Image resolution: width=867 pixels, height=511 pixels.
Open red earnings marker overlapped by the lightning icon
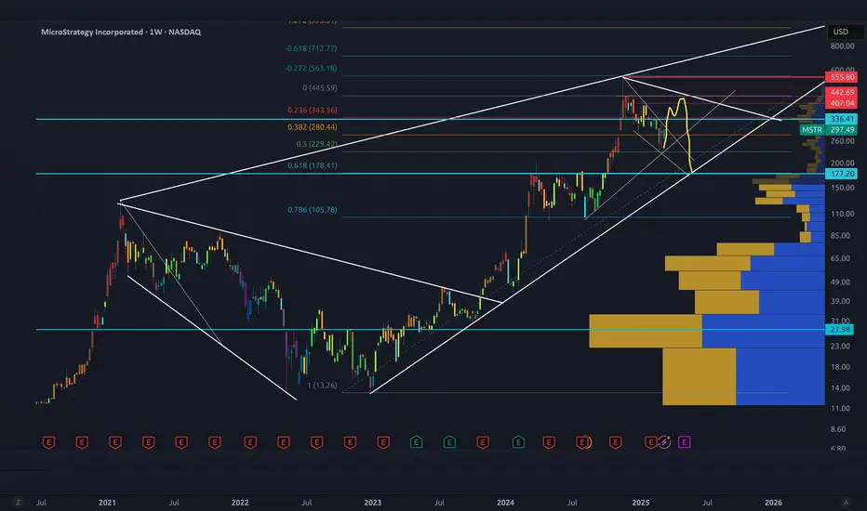point(650,442)
